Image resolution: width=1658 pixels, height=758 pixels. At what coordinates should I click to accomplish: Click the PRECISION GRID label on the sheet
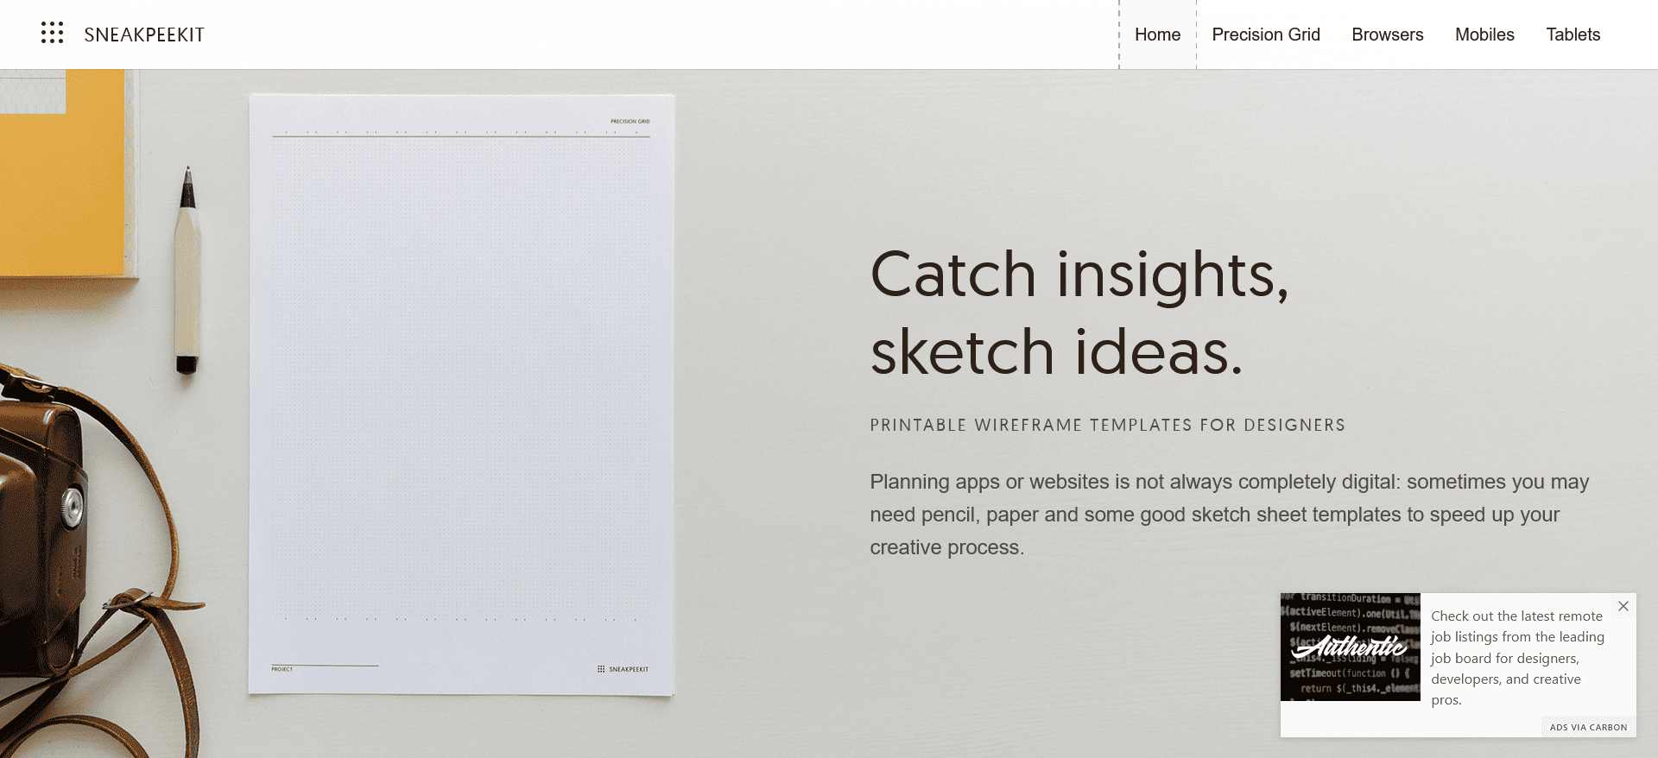coord(630,122)
